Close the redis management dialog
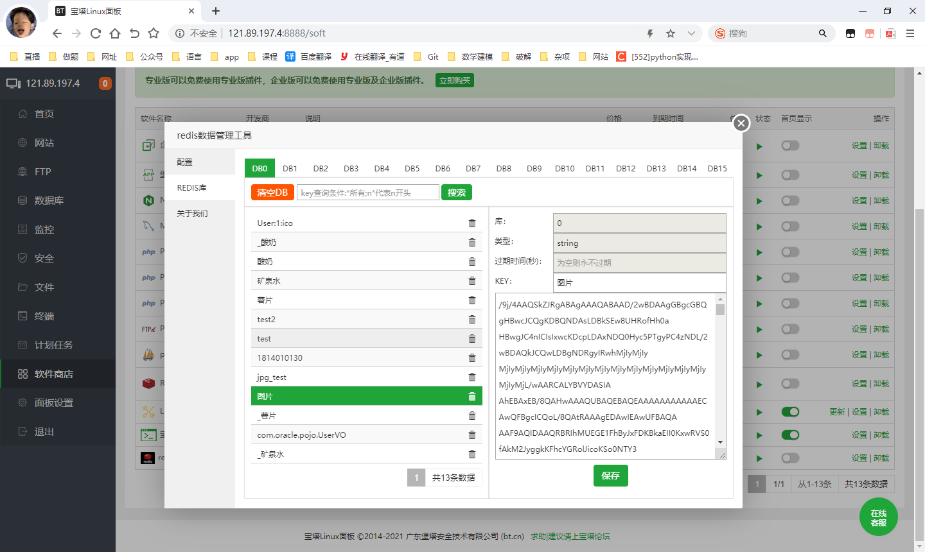 741,123
